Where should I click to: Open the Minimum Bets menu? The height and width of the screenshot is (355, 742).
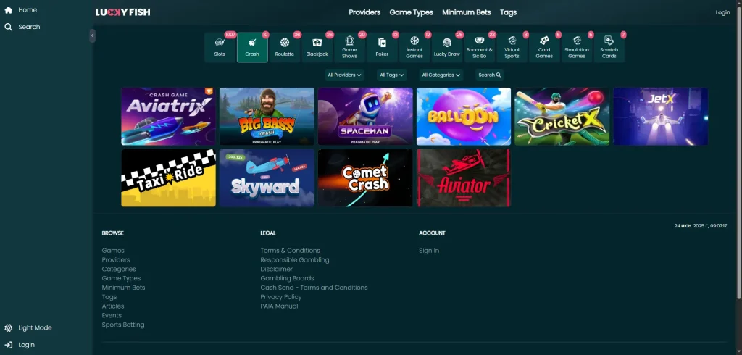[x=467, y=12]
